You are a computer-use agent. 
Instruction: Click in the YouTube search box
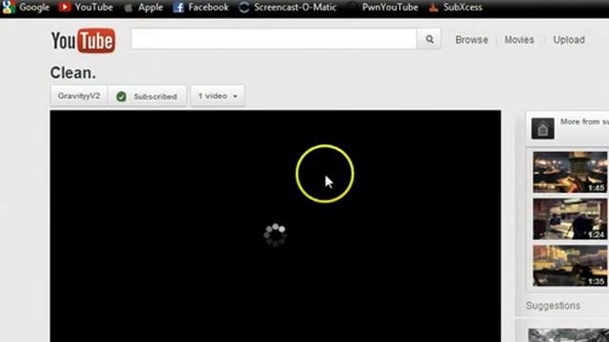click(x=274, y=39)
